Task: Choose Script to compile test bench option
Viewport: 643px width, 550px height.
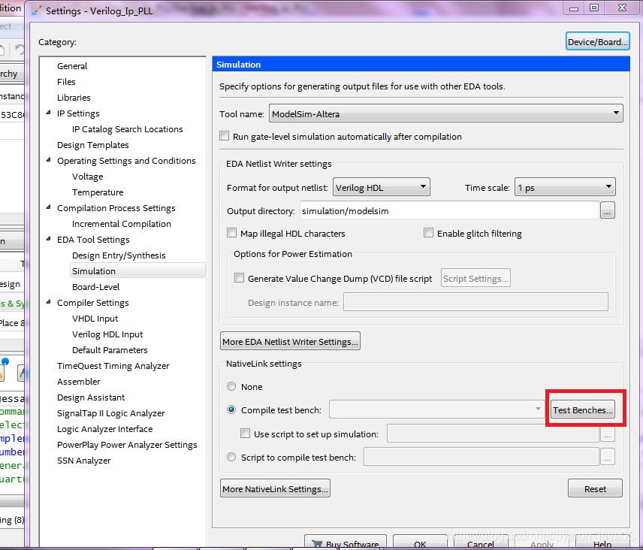Action: coord(231,457)
